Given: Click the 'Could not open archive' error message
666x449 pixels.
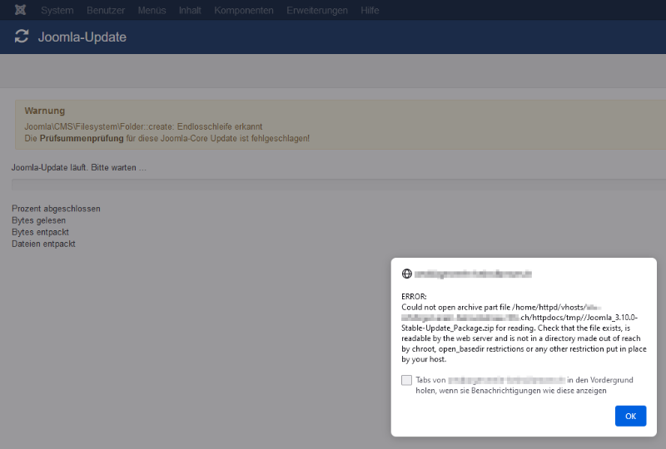Looking at the screenshot, I should point(524,333).
